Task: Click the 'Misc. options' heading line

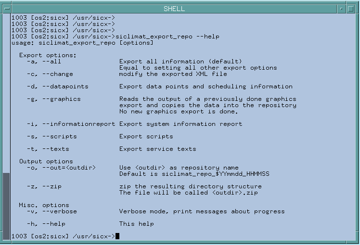Action: point(44,205)
